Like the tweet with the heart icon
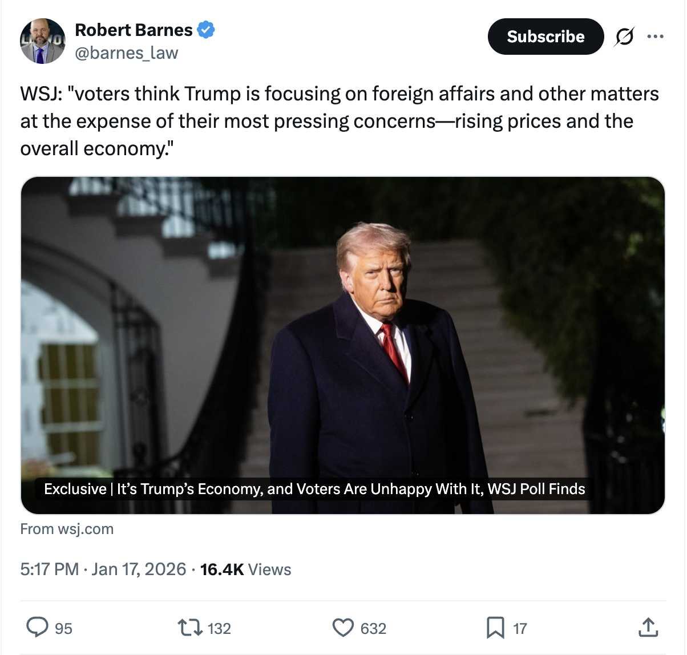The height and width of the screenshot is (655, 687). coord(343,628)
